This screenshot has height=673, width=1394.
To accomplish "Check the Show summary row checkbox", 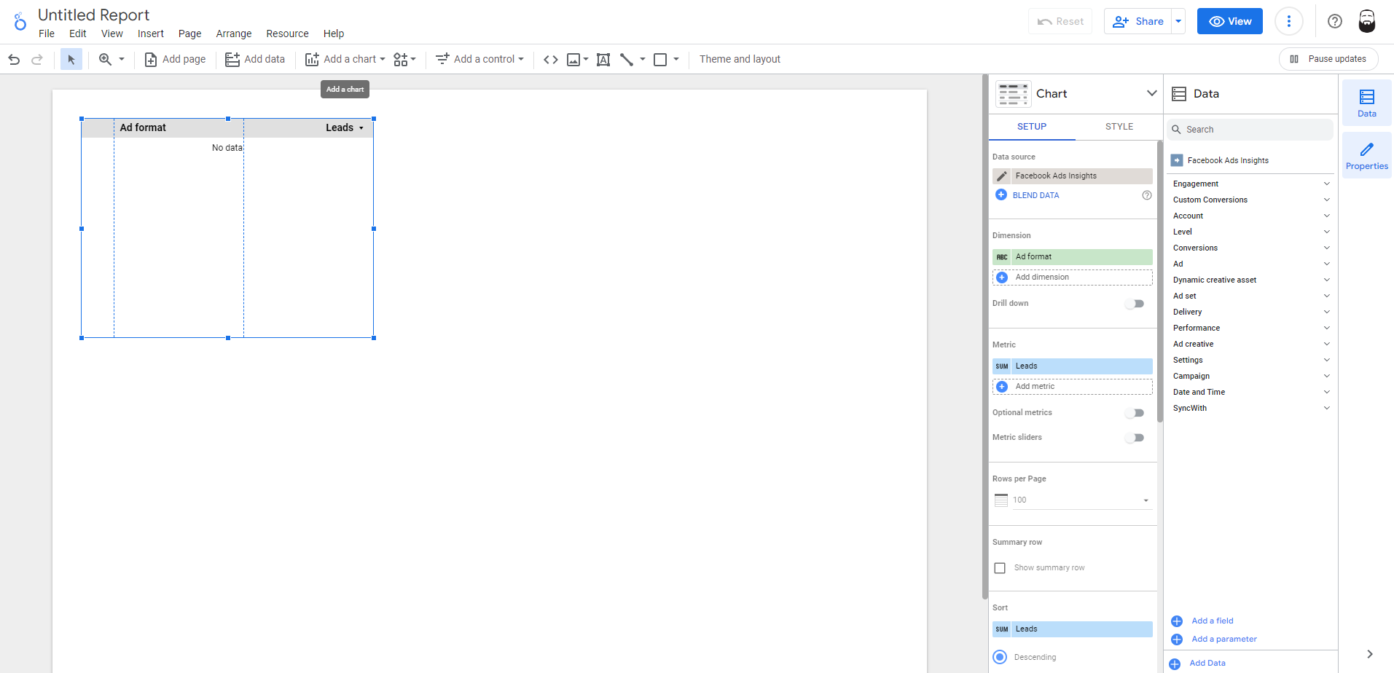I will pyautogui.click(x=1000, y=568).
